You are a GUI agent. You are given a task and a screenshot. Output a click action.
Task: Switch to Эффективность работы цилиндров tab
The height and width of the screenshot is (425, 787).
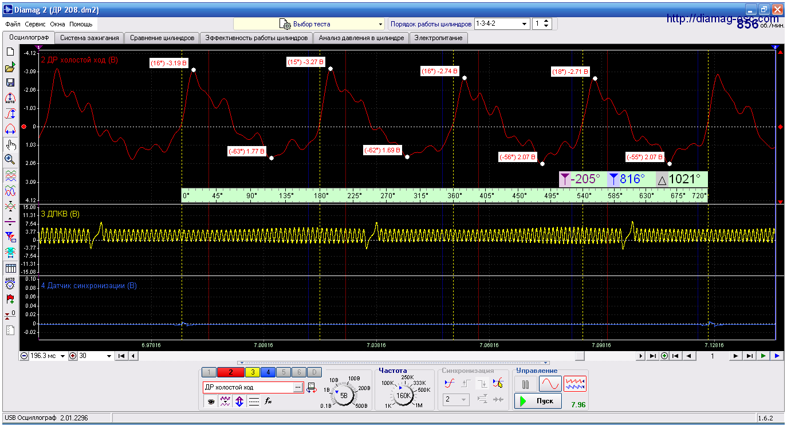click(257, 38)
